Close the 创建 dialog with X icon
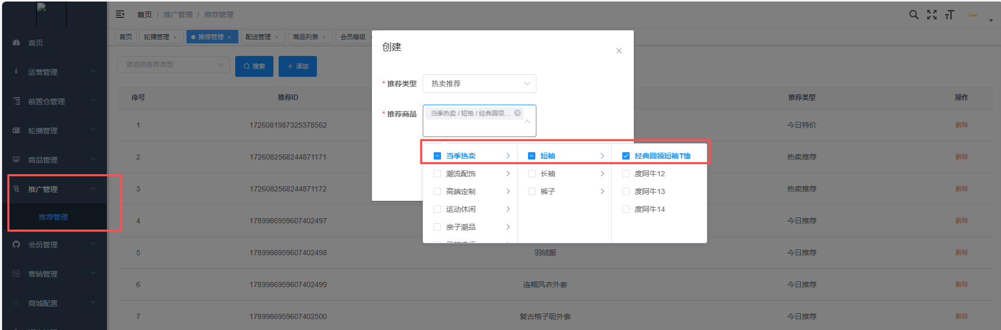Image resolution: width=1001 pixels, height=330 pixels. (619, 51)
